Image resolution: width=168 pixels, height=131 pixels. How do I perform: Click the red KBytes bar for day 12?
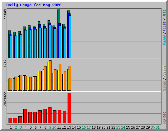pyautogui.click(x=64, y=117)
